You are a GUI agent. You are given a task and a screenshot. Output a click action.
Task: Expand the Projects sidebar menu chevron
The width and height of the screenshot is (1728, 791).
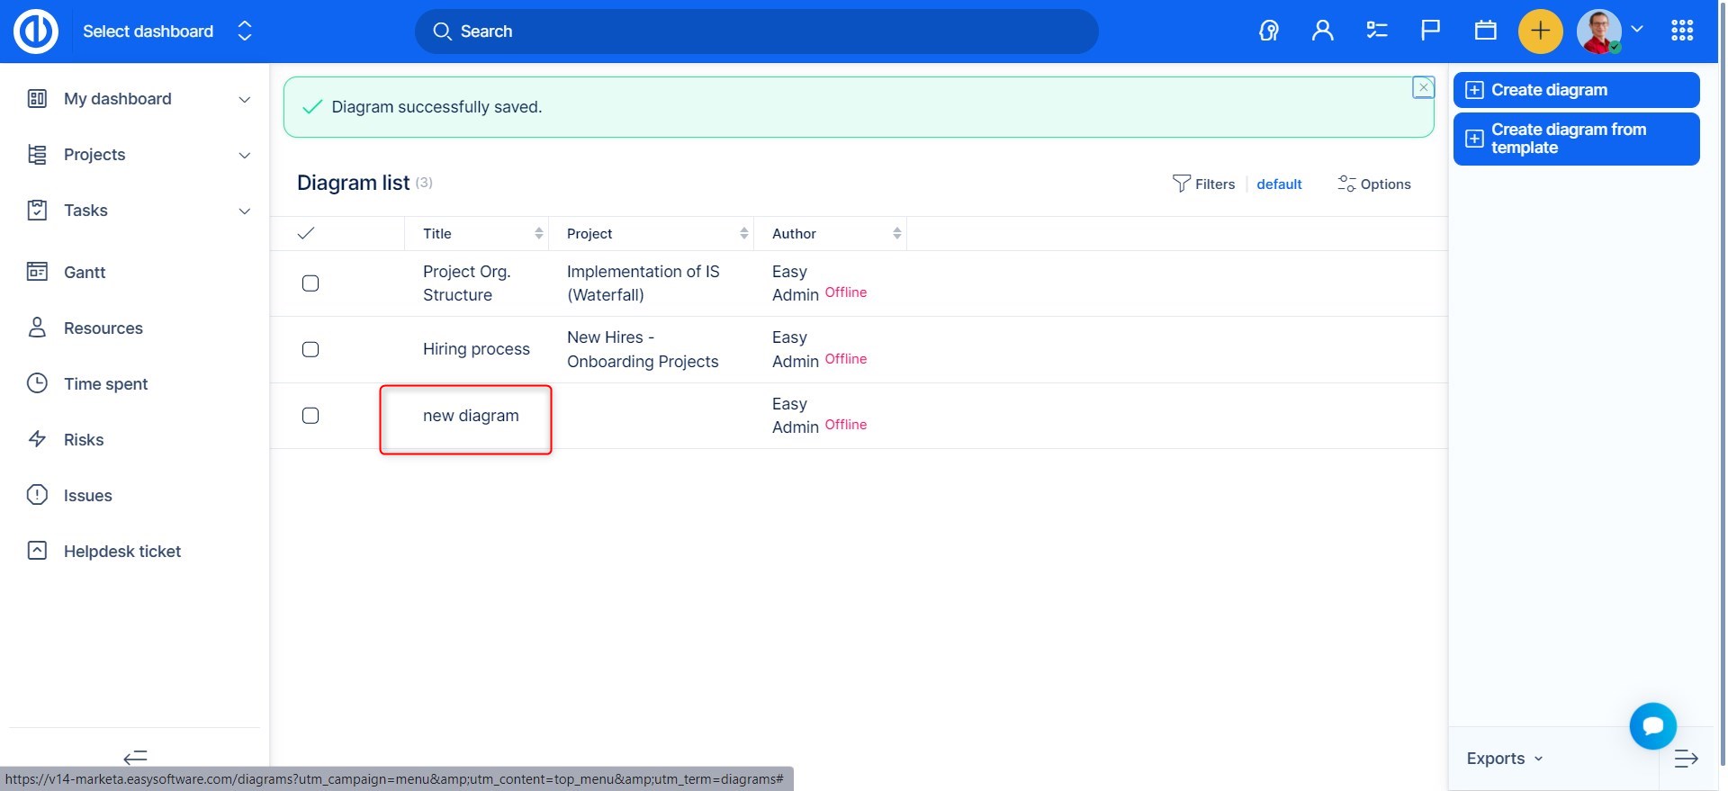point(244,156)
